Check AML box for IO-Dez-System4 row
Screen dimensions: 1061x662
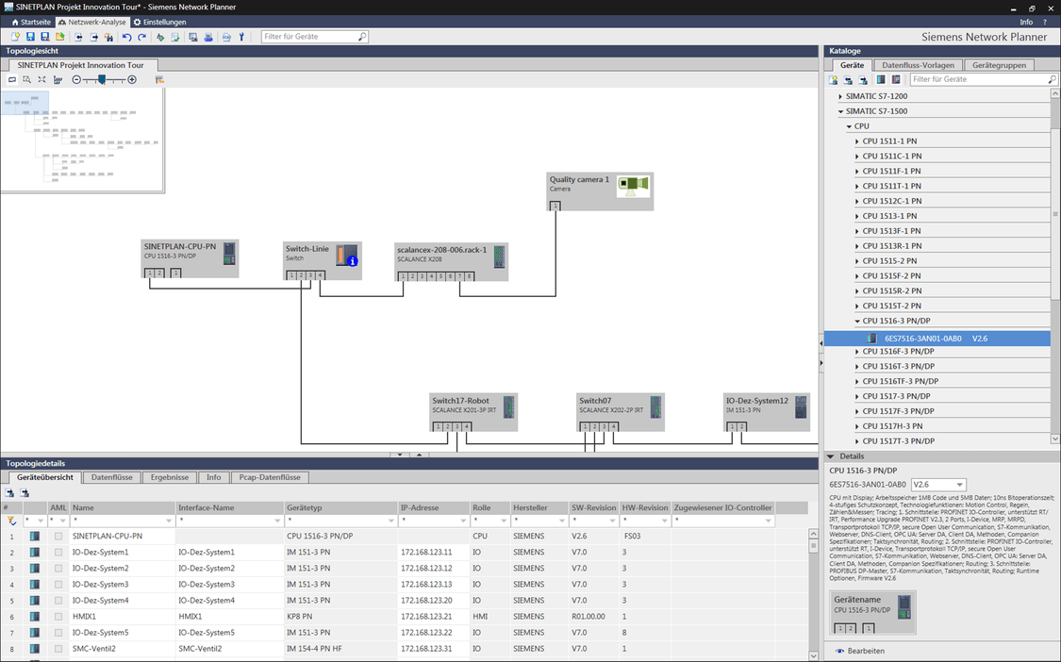click(x=58, y=601)
